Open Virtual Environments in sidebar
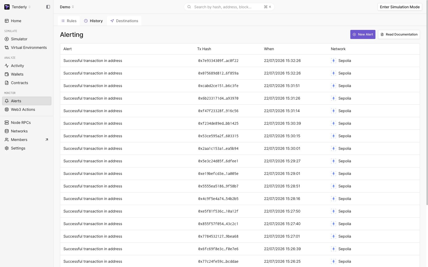 point(27,48)
